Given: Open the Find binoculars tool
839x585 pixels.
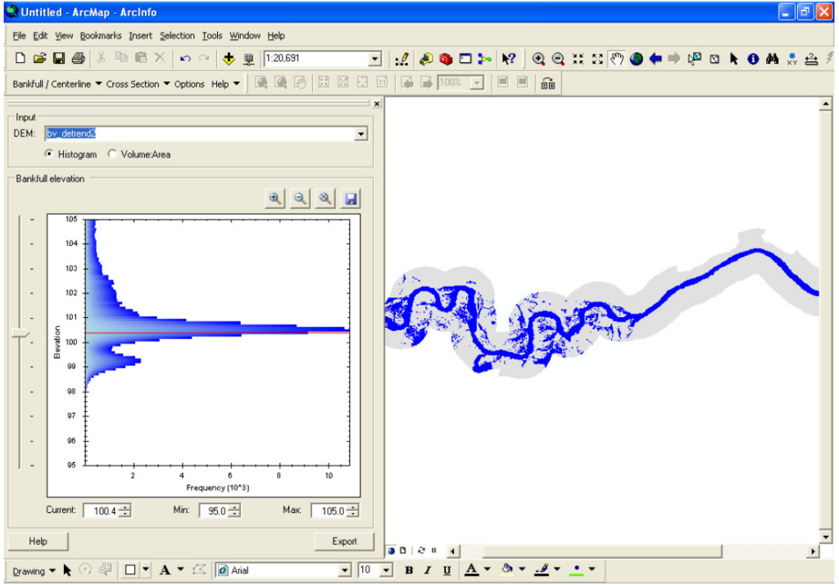Looking at the screenshot, I should [772, 59].
